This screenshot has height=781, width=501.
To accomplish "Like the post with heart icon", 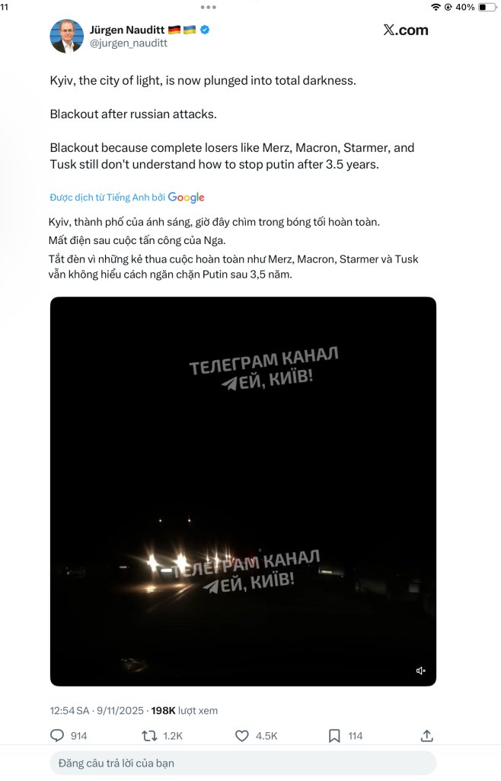I will 241,736.
